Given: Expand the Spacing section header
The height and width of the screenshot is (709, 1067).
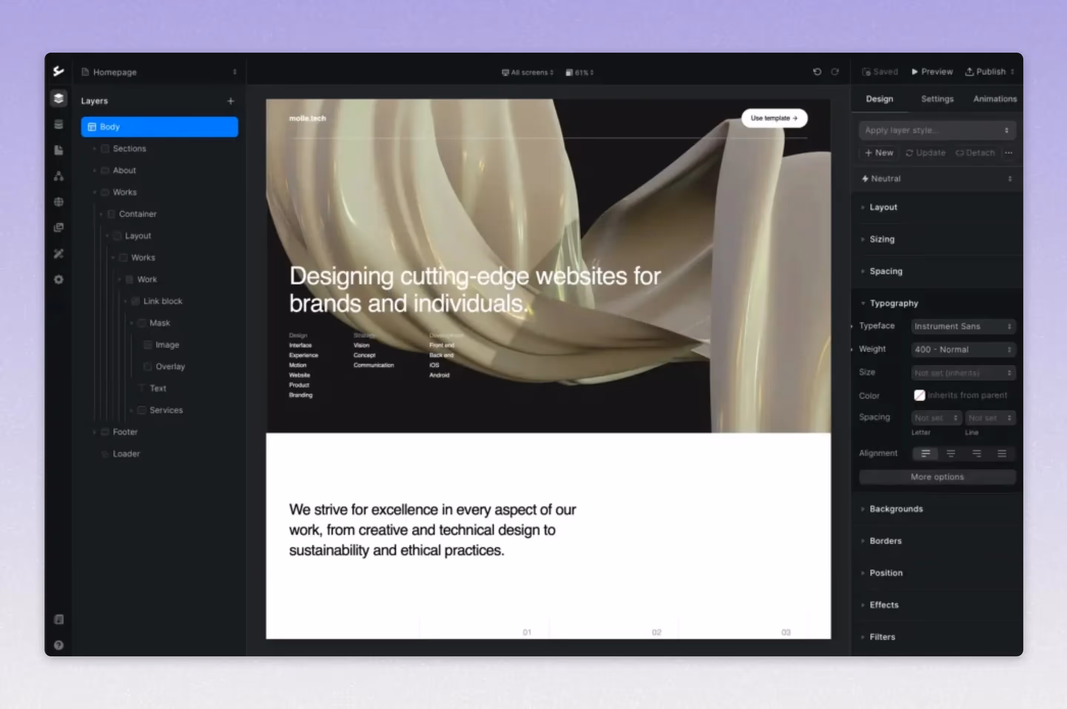Looking at the screenshot, I should point(886,271).
